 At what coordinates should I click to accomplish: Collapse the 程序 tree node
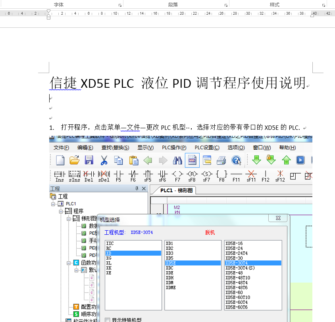click(x=61, y=211)
